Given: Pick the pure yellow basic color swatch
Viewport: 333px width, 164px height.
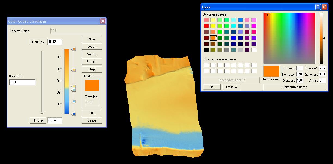Looking at the screenshot, I should point(213,26).
